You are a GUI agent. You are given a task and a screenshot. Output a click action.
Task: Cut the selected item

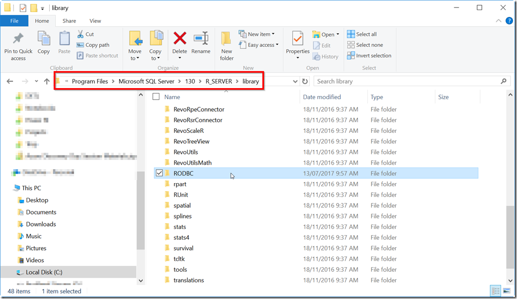pyautogui.click(x=85, y=34)
